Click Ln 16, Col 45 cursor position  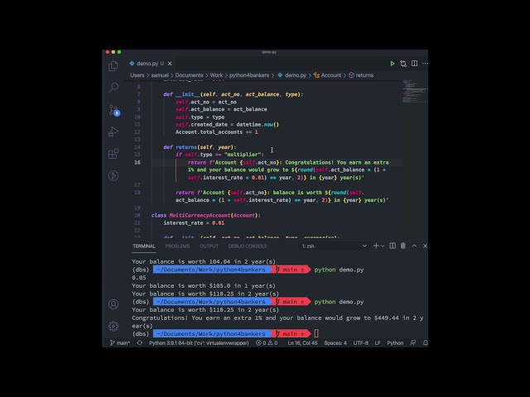click(302, 343)
